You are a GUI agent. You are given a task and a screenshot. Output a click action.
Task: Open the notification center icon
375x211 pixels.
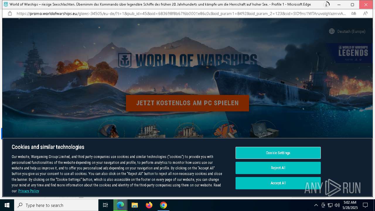(x=365, y=205)
